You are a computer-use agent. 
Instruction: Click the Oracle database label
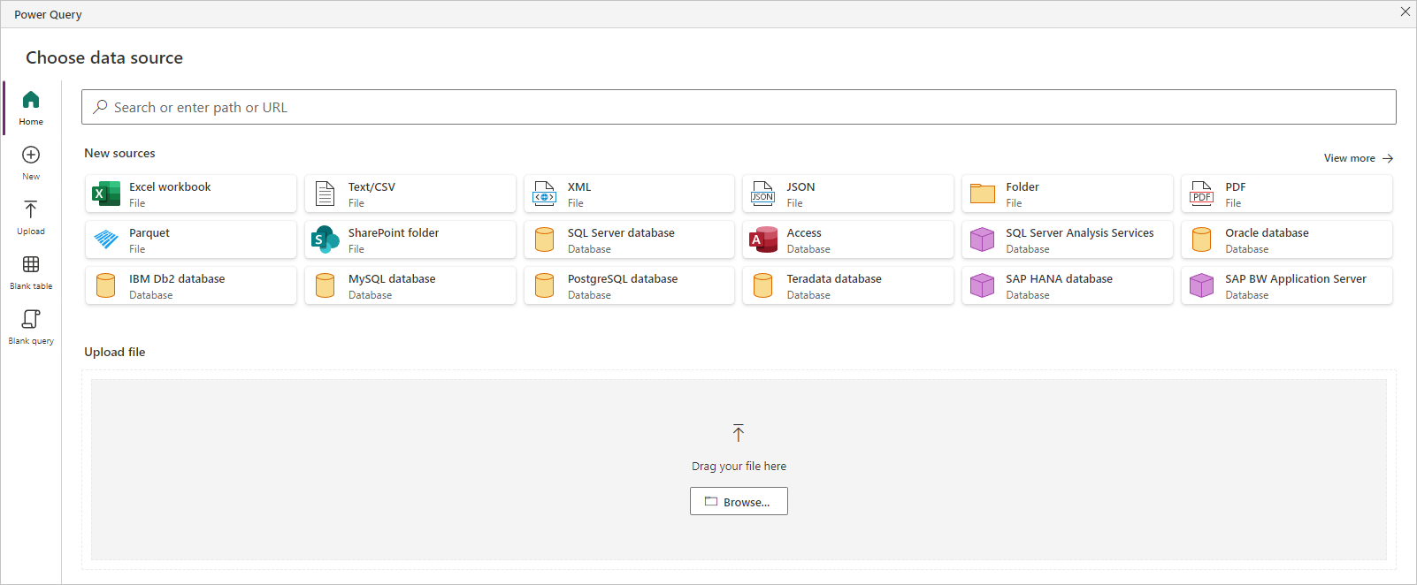pyautogui.click(x=1267, y=232)
